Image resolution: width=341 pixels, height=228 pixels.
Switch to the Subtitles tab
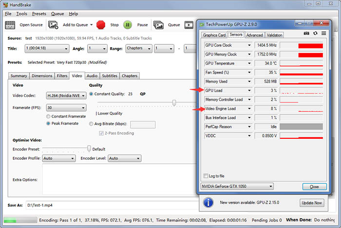pos(110,76)
